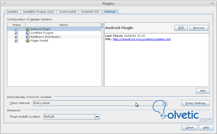The width and height of the screenshot is (217, 134).
Task: Select the Android Plugin row name
Action: pos(40,29)
